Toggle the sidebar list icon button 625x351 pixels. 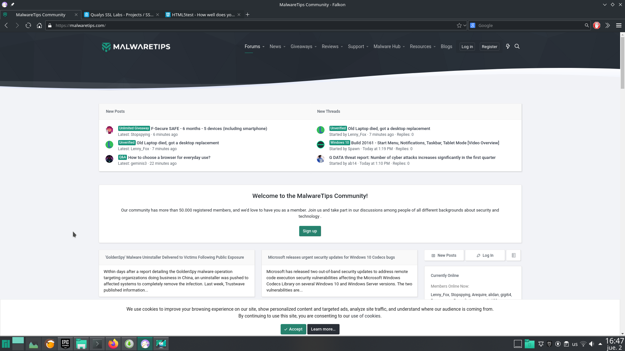[513, 255]
